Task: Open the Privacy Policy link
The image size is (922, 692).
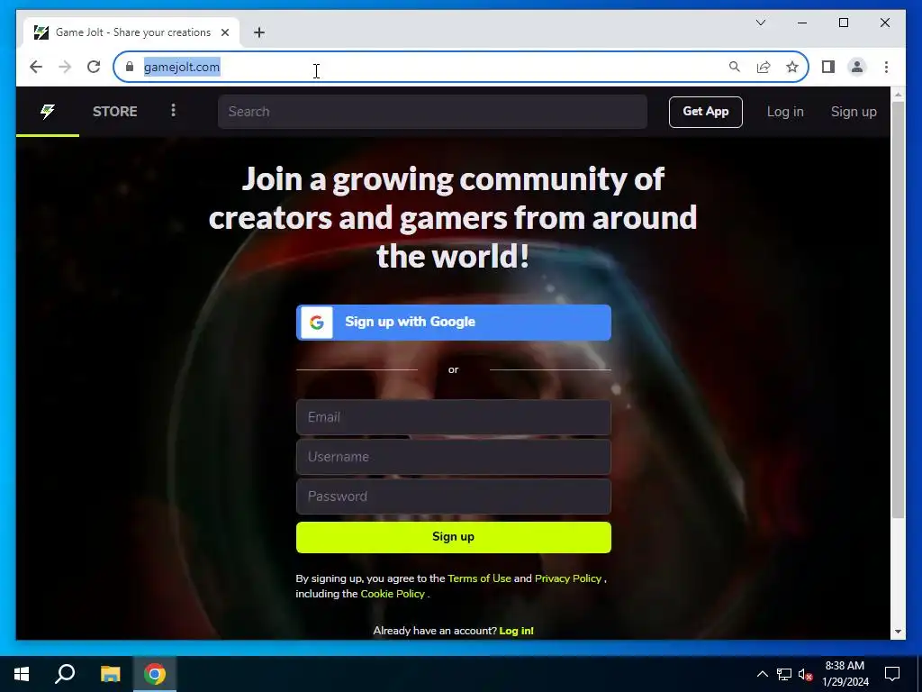Action: click(x=568, y=578)
